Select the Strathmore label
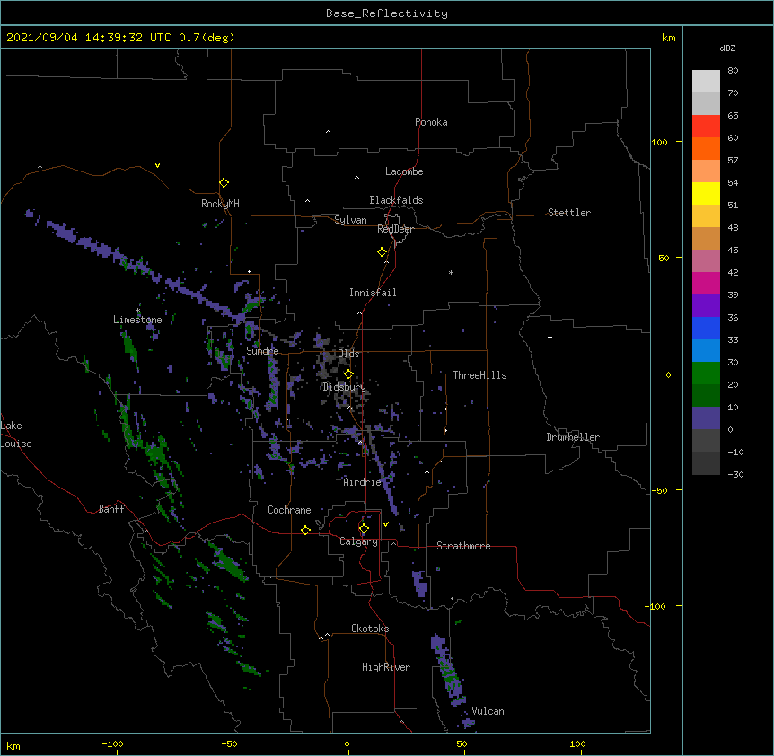This screenshot has width=774, height=756. click(x=463, y=546)
